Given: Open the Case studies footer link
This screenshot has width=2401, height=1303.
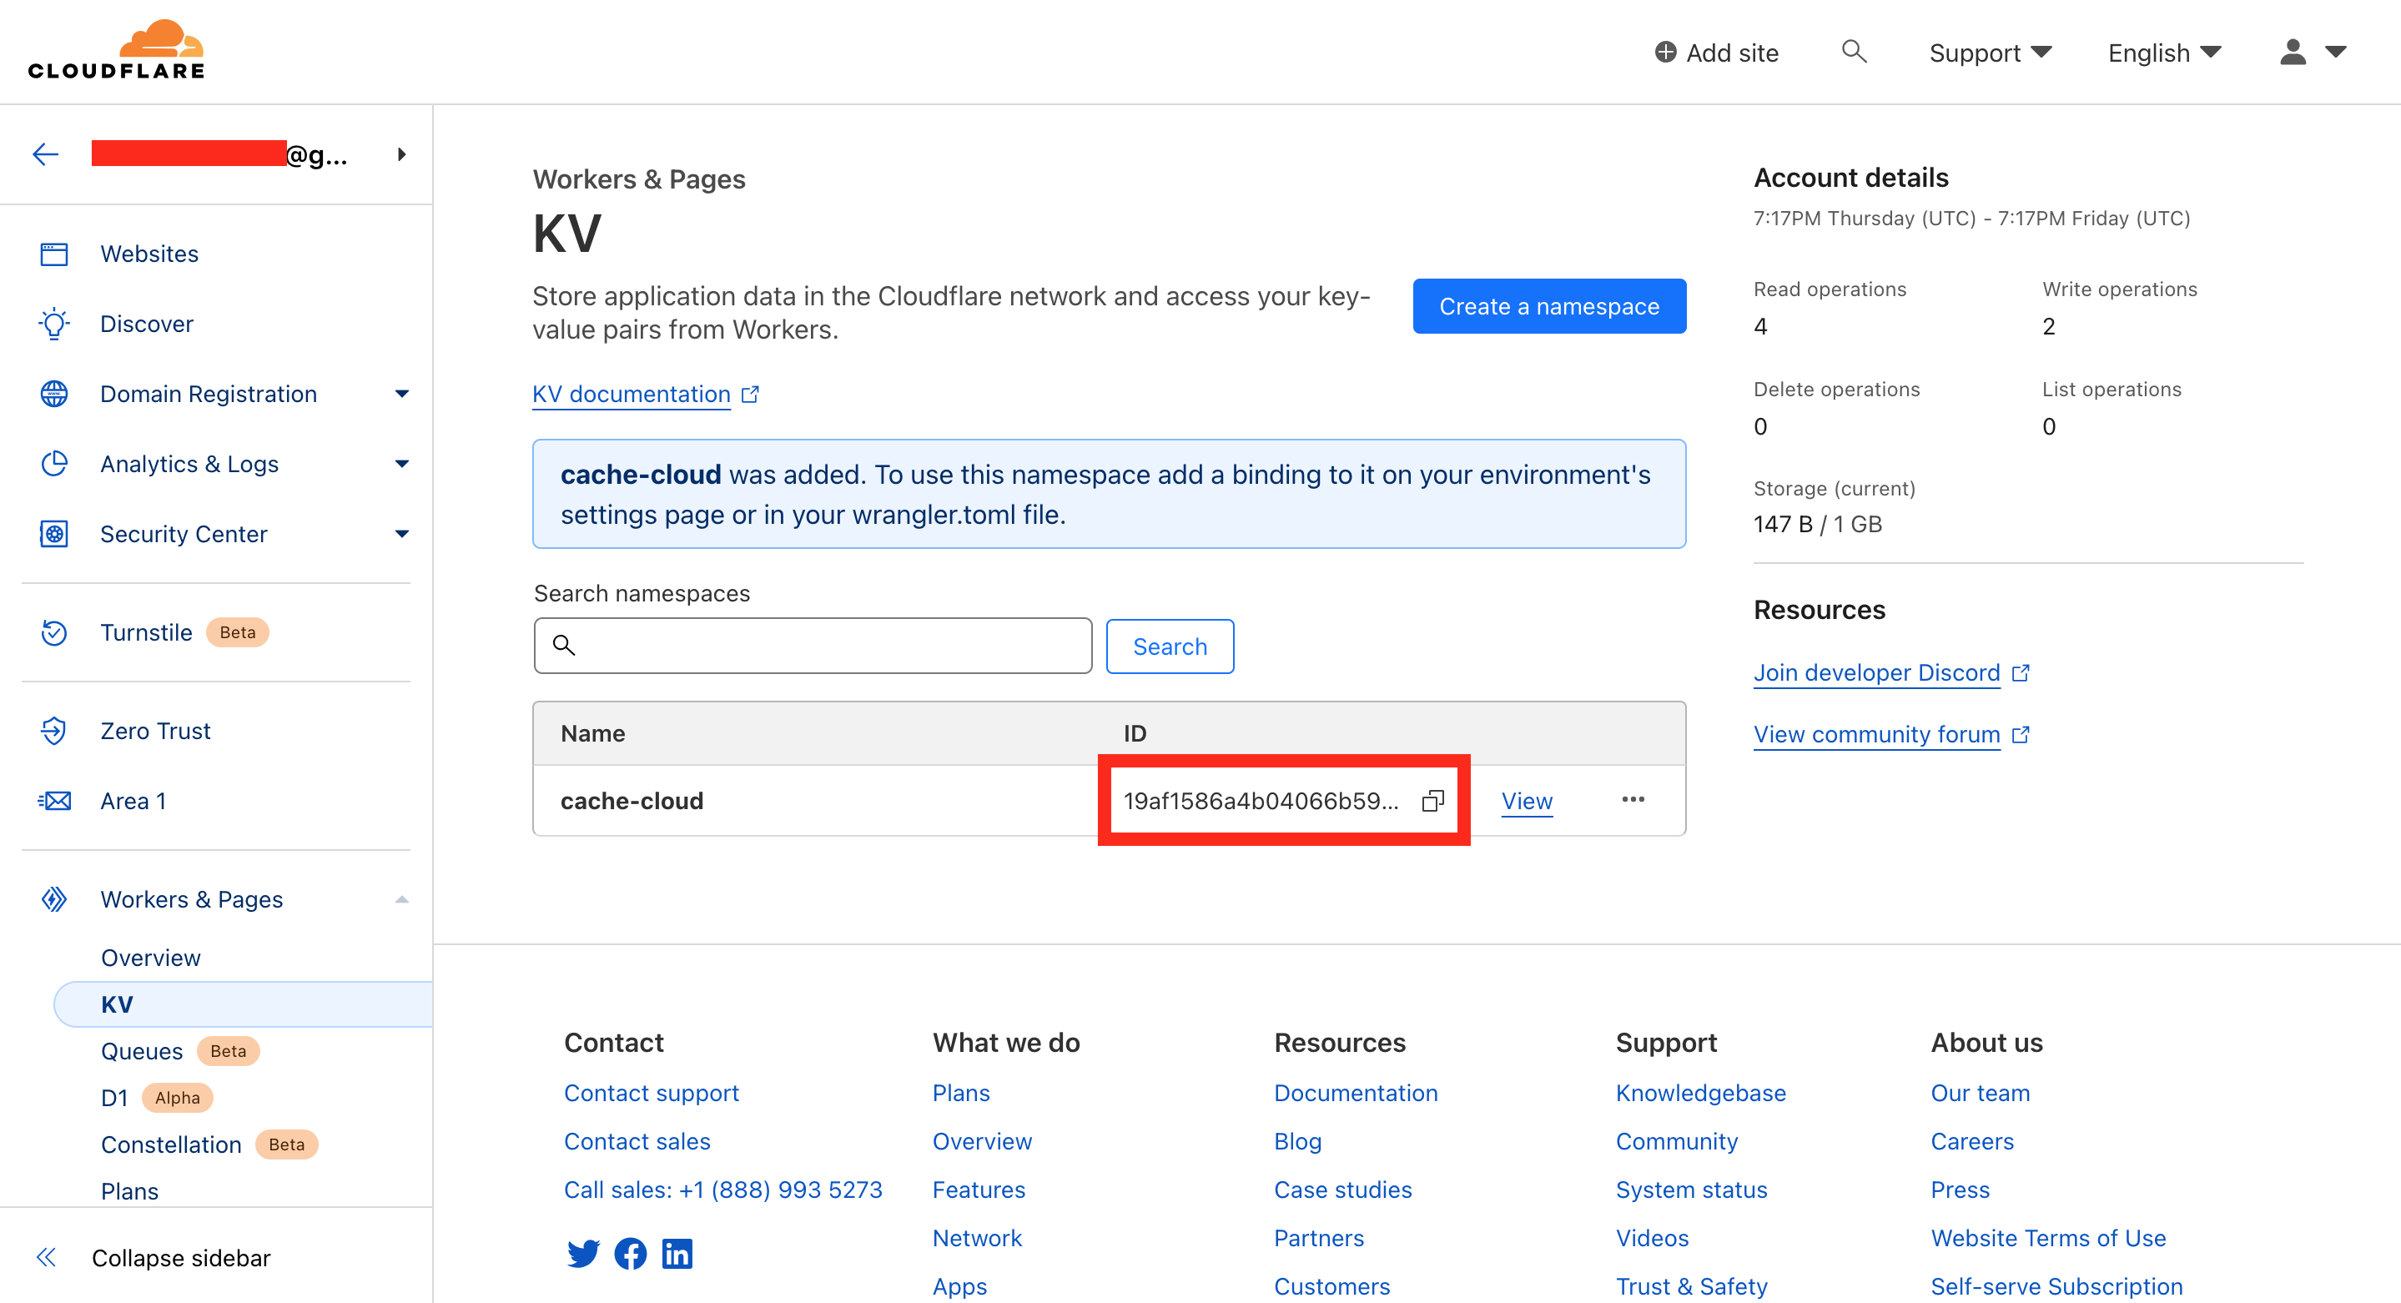Looking at the screenshot, I should (1343, 1190).
